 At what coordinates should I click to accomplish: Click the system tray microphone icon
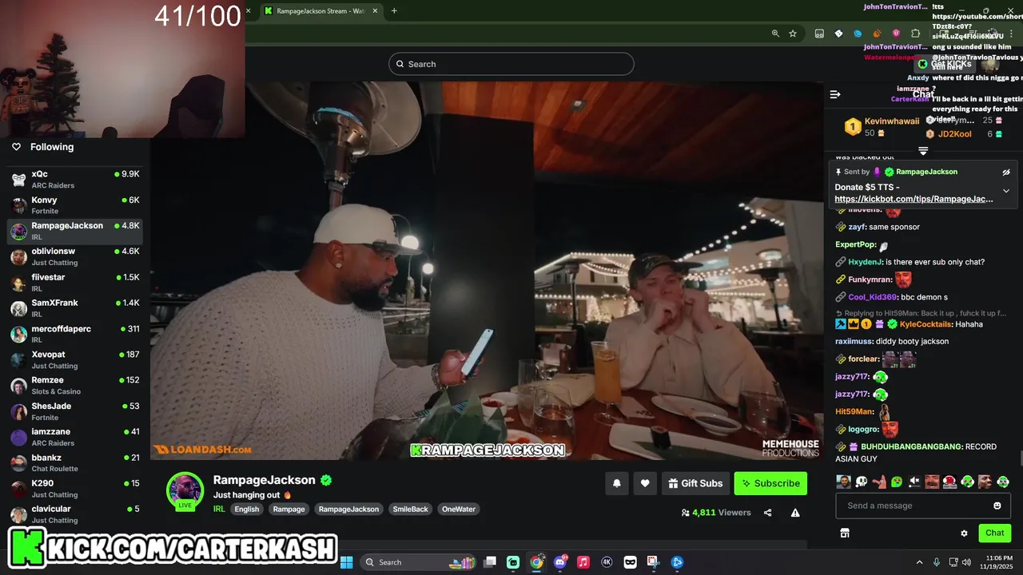click(x=937, y=562)
